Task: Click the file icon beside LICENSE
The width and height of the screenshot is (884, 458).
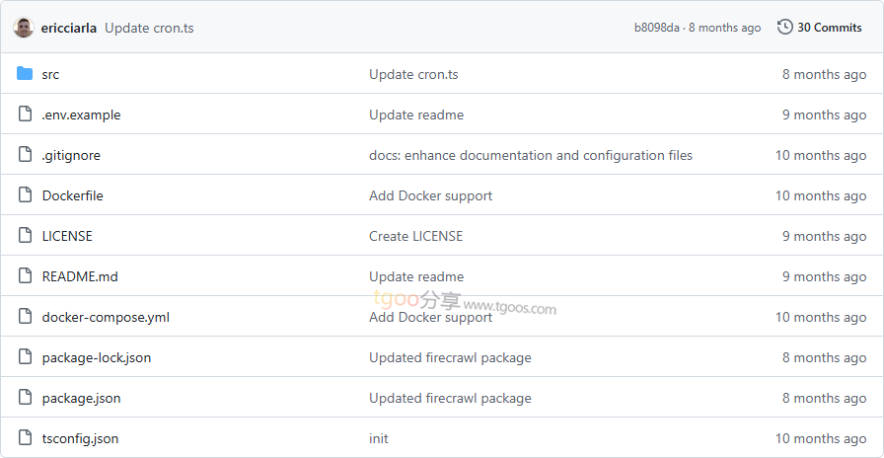Action: tap(25, 236)
